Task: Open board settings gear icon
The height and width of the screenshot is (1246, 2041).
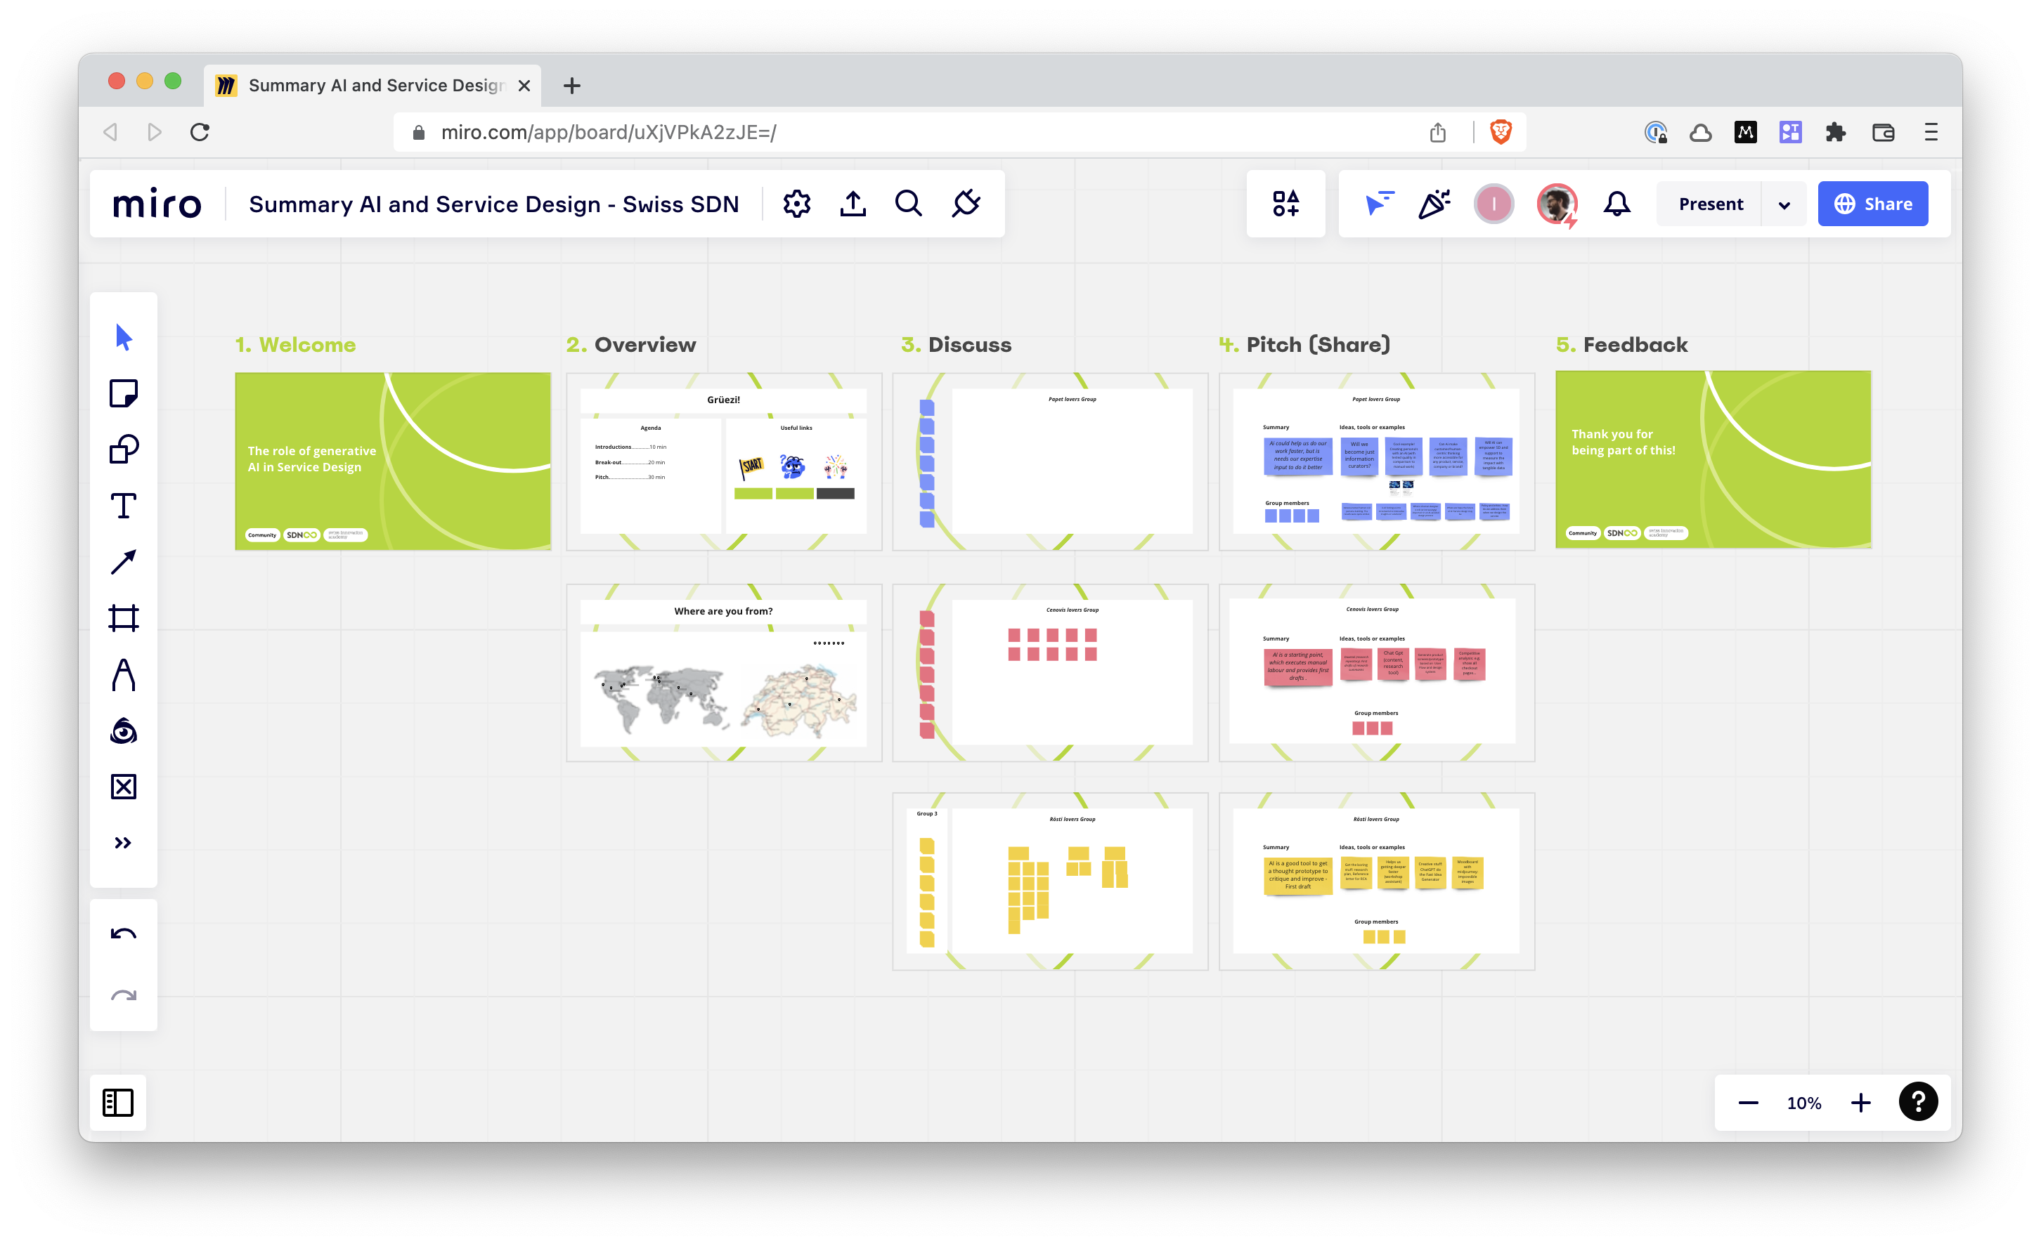Action: coord(796,204)
